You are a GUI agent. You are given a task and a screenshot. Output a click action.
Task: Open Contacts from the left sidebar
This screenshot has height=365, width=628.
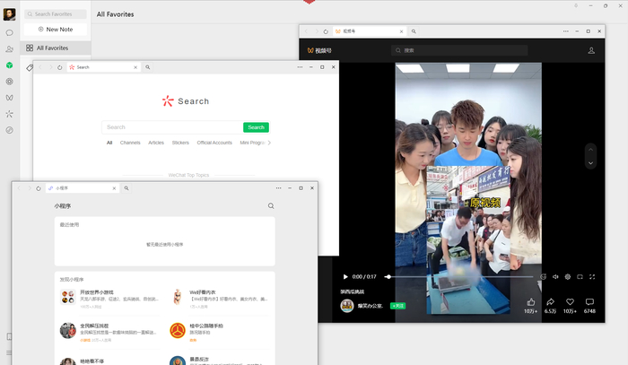point(9,49)
